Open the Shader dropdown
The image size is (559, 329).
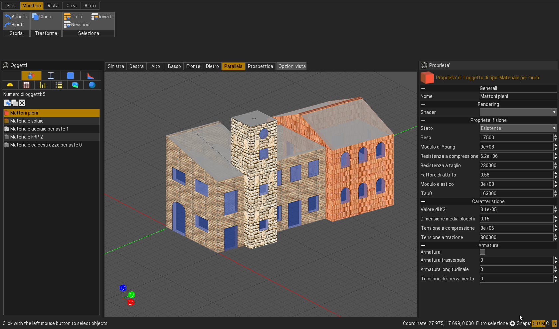click(x=518, y=112)
